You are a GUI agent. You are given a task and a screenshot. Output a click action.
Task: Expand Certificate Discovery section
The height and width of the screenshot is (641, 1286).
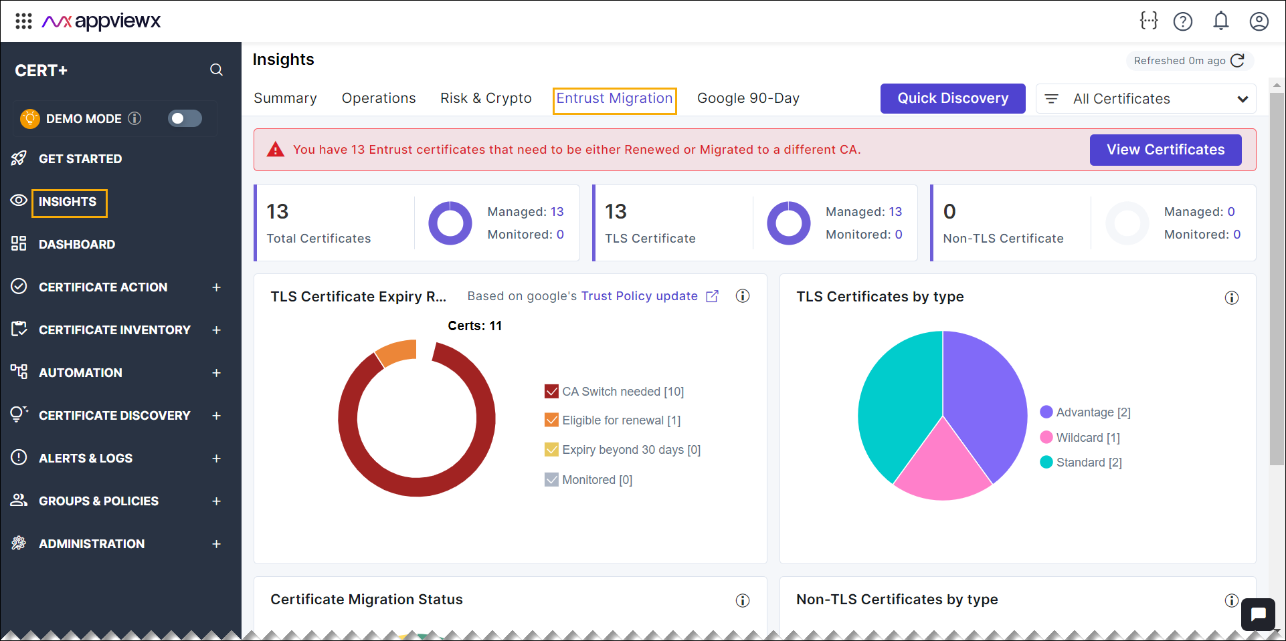point(216,416)
